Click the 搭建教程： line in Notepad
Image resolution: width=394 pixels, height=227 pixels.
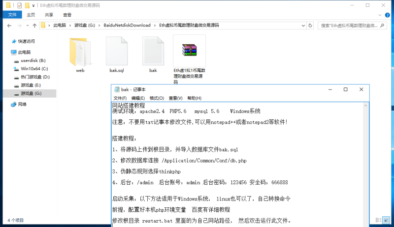[125, 139]
